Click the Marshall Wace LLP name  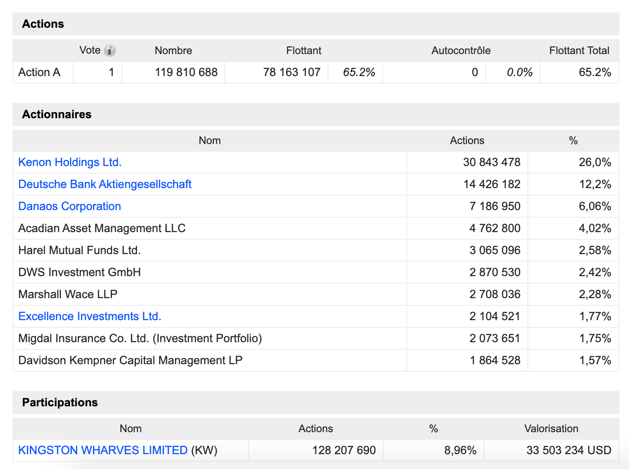[x=68, y=294]
